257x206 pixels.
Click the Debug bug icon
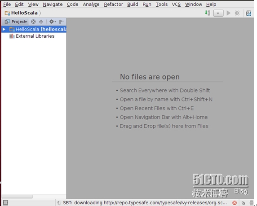[237, 13]
